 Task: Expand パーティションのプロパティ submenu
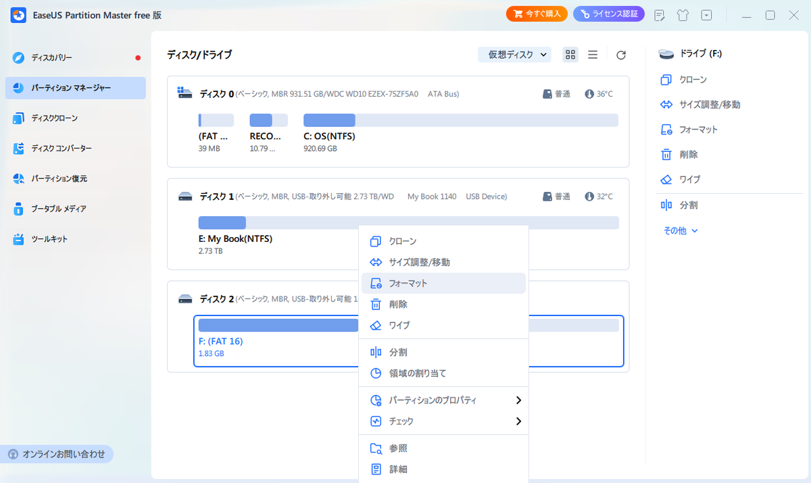pyautogui.click(x=443, y=401)
